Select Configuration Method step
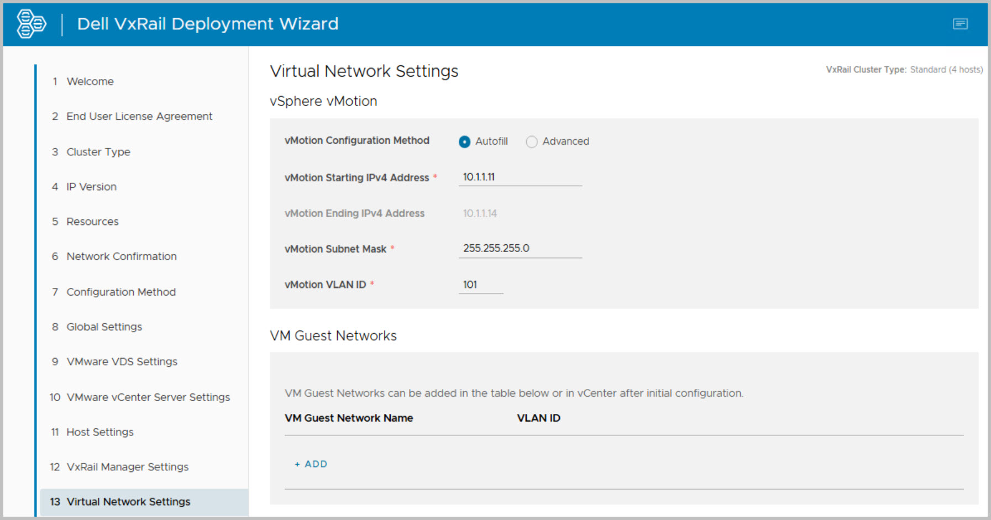The image size is (991, 520). point(121,292)
